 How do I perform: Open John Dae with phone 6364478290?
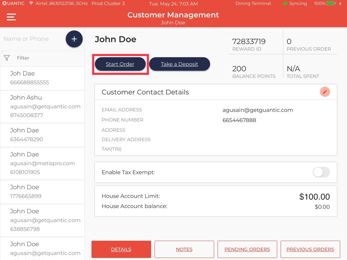(x=42, y=135)
